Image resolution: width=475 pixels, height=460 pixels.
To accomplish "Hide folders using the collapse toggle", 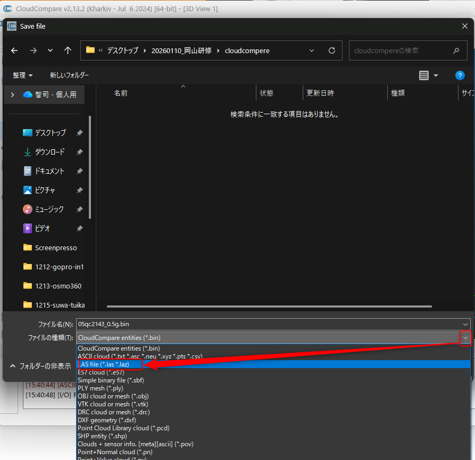I will [40, 366].
